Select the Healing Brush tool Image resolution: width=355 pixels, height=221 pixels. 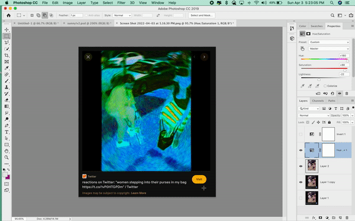(x=7, y=74)
